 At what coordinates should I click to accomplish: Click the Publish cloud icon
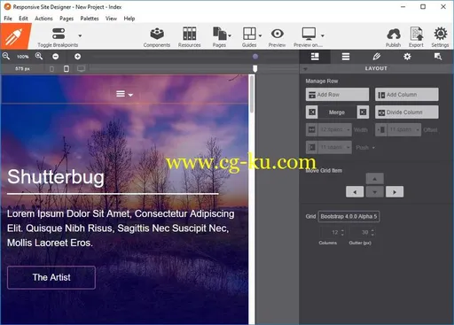(394, 35)
